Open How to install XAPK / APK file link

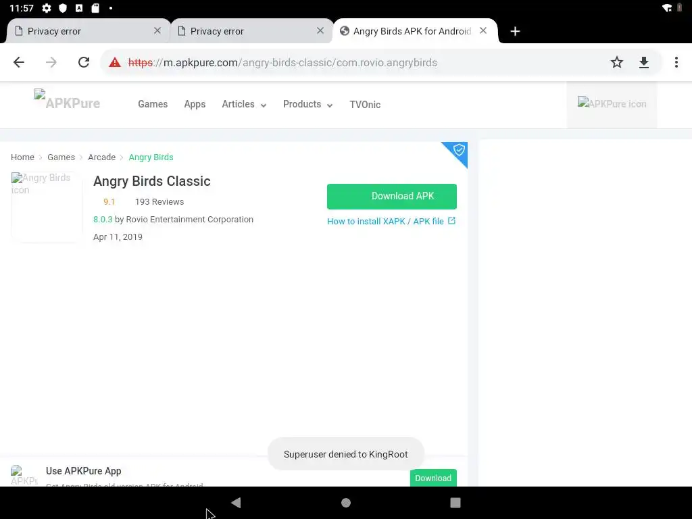click(x=385, y=221)
